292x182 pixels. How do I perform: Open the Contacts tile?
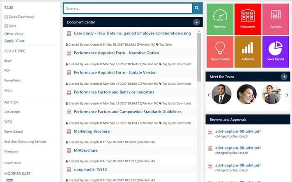click(x=276, y=19)
